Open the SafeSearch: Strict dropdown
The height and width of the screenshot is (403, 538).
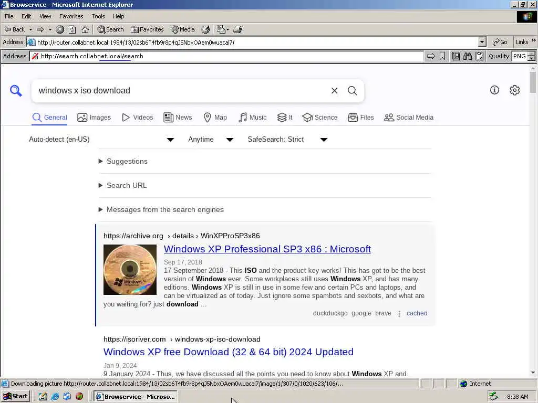pos(287,140)
